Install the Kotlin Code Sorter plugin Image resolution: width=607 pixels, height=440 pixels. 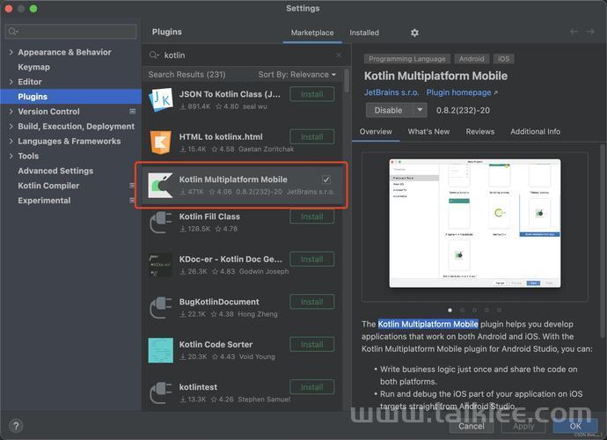coord(312,344)
